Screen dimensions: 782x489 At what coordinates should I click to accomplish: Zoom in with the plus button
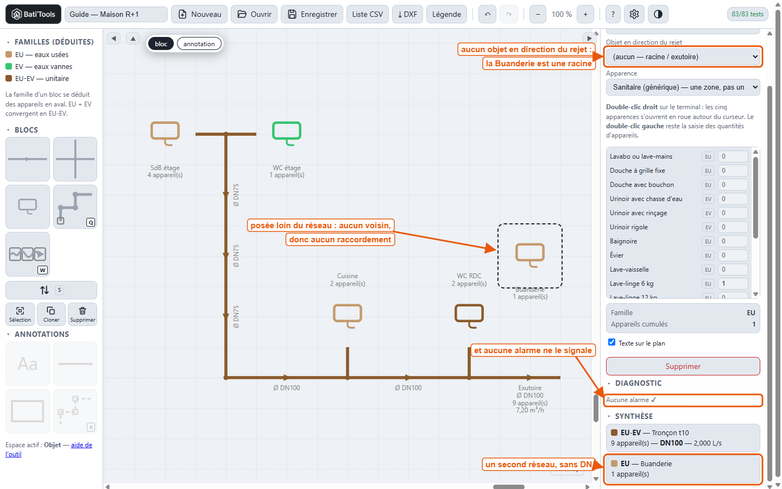[x=585, y=14]
